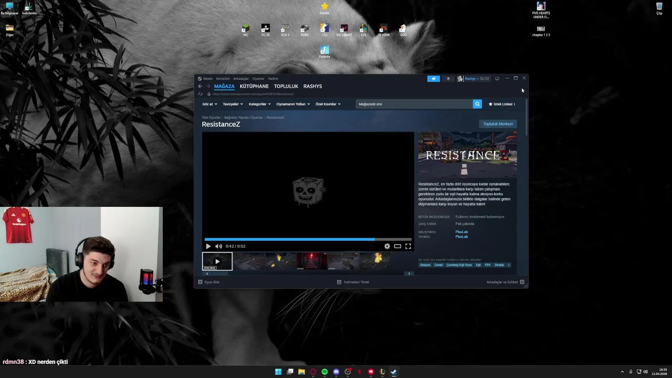Expand the Göz at dropdown
Image resolution: width=672 pixels, height=378 pixels.
[209, 104]
